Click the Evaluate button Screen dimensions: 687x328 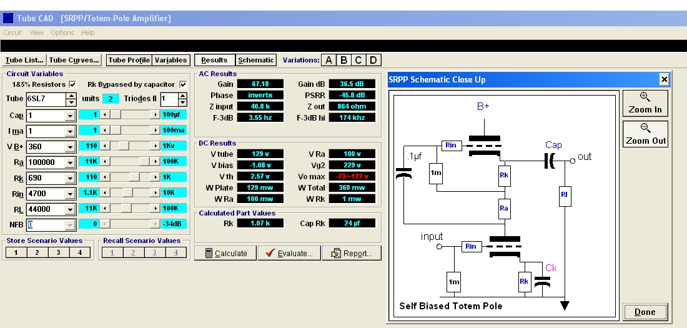289,253
